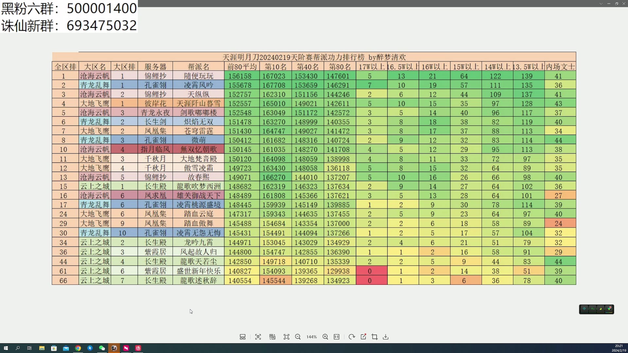The image size is (628, 353).
Task: Click the edit image icon with red dot
Action: [363, 337]
